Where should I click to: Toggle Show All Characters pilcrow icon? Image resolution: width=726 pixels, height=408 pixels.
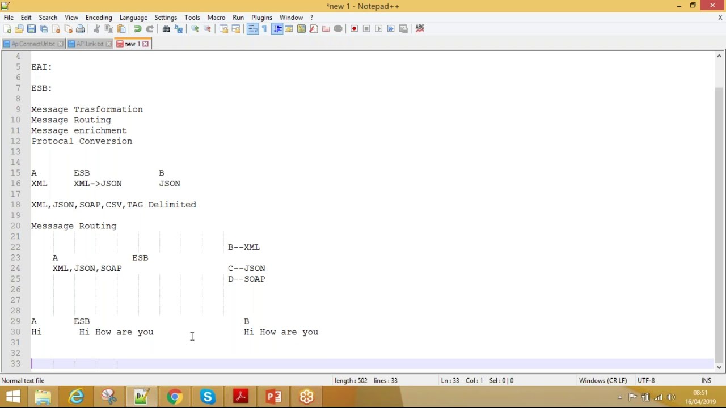(x=264, y=28)
